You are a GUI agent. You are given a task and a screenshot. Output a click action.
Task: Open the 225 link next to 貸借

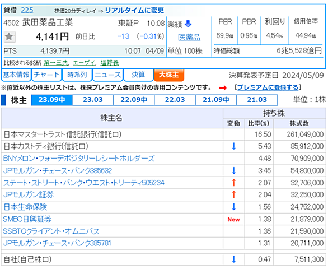point(27,10)
